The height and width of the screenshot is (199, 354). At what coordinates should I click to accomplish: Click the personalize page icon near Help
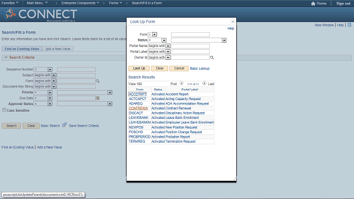pos(349,25)
